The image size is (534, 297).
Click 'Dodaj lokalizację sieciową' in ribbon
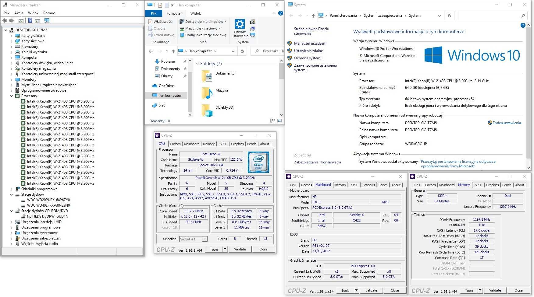(x=203, y=35)
